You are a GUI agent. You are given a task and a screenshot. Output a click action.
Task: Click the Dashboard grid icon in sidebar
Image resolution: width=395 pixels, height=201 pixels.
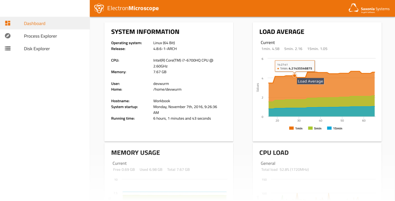[x=8, y=23]
